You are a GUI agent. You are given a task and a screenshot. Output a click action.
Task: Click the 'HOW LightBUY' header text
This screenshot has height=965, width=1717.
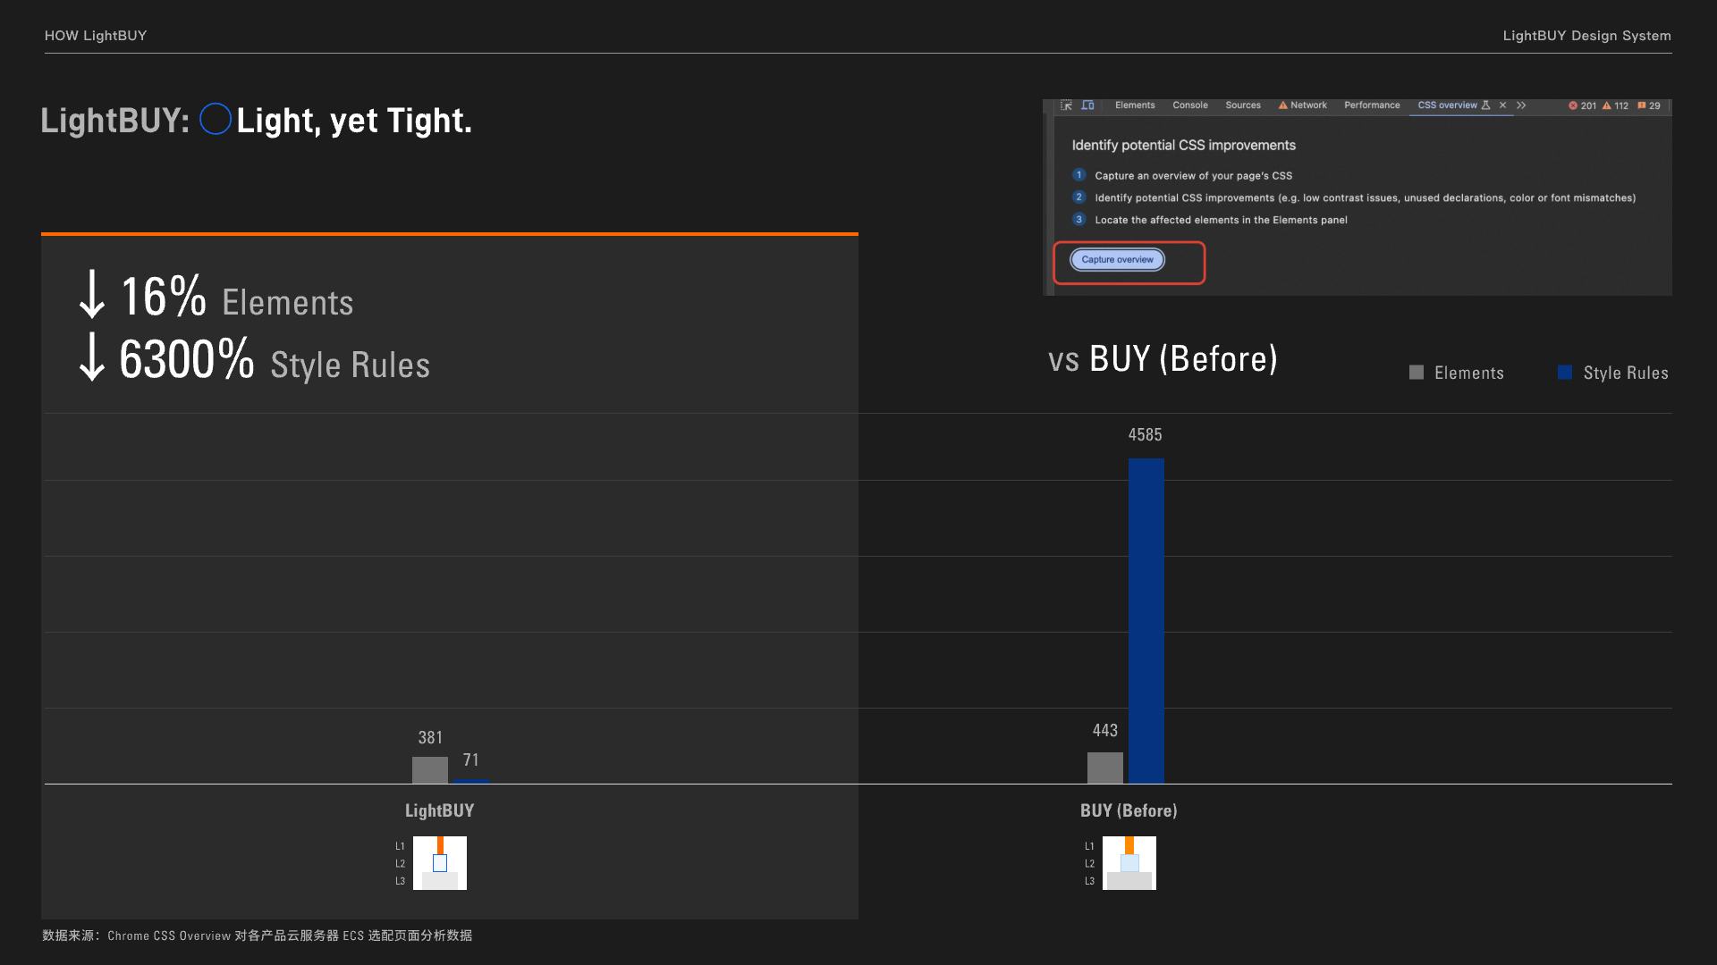tap(96, 36)
